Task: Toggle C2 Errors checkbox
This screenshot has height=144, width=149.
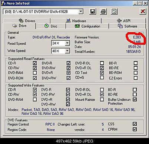Action: click(x=136, y=78)
